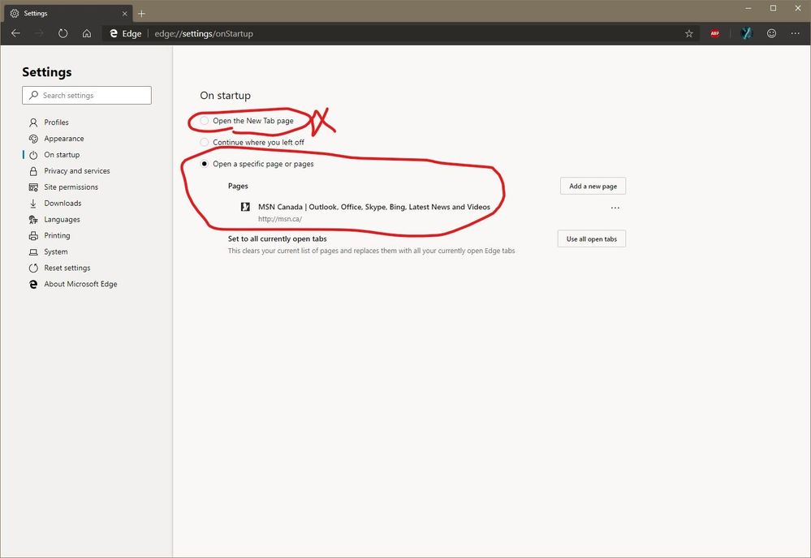Click the browser Back arrow

pos(15,33)
